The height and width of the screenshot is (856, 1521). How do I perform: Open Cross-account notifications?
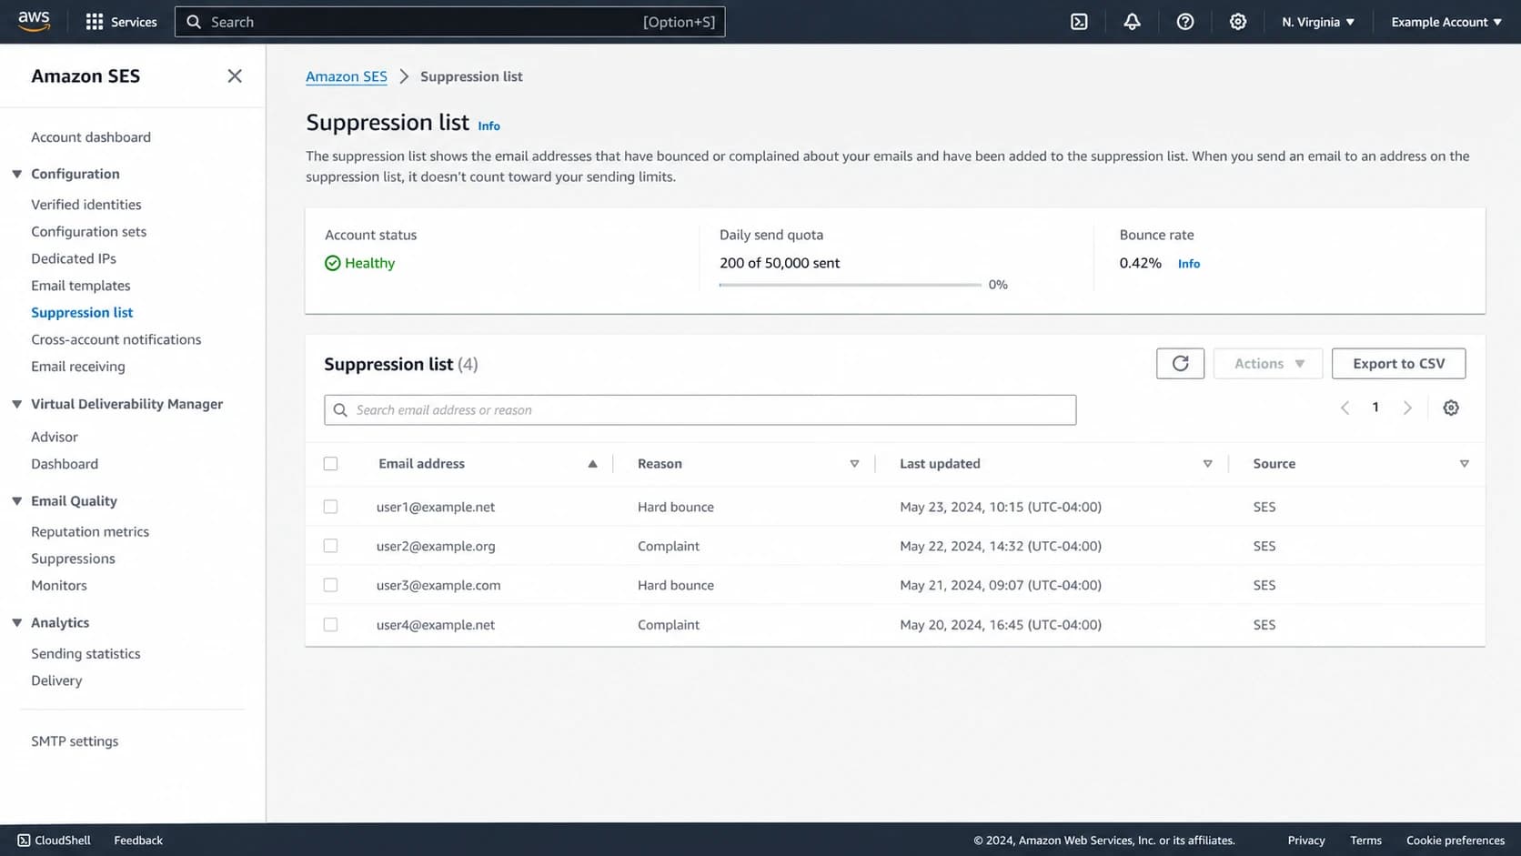[x=116, y=339]
